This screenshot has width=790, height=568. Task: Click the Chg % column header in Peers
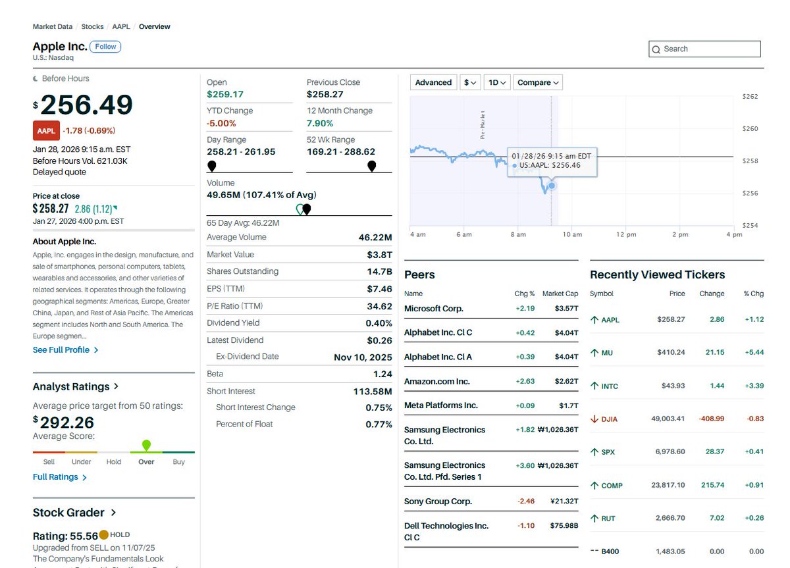click(x=525, y=294)
